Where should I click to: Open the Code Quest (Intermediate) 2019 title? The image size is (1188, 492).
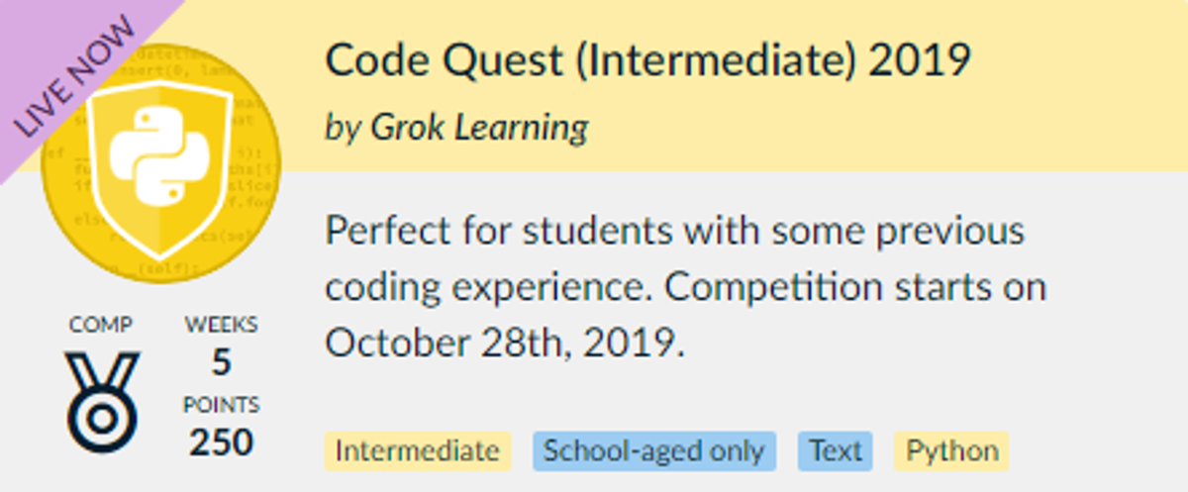pyautogui.click(x=647, y=61)
